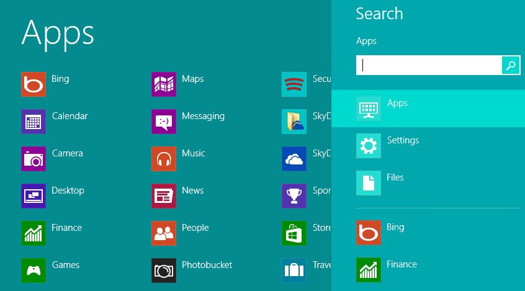This screenshot has width=525, height=291.
Task: Click the Calendar label text
Action: pyautogui.click(x=70, y=116)
